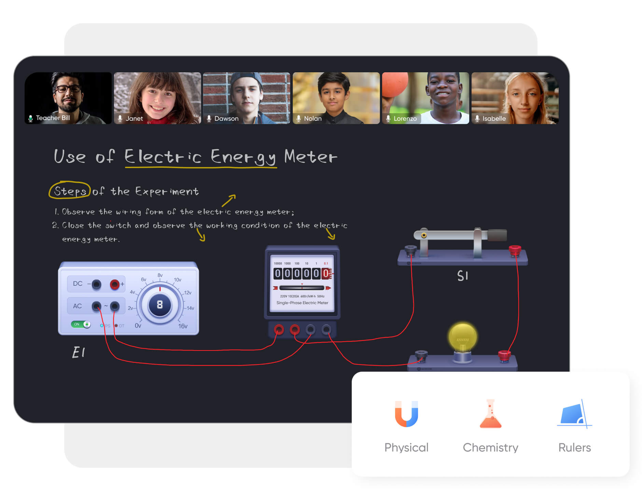
Task: Toggle the power supply ON switch
Action: click(x=81, y=324)
